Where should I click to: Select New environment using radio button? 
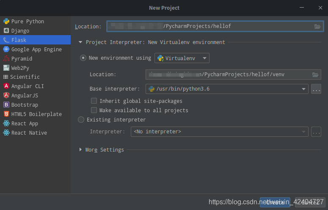[83, 58]
